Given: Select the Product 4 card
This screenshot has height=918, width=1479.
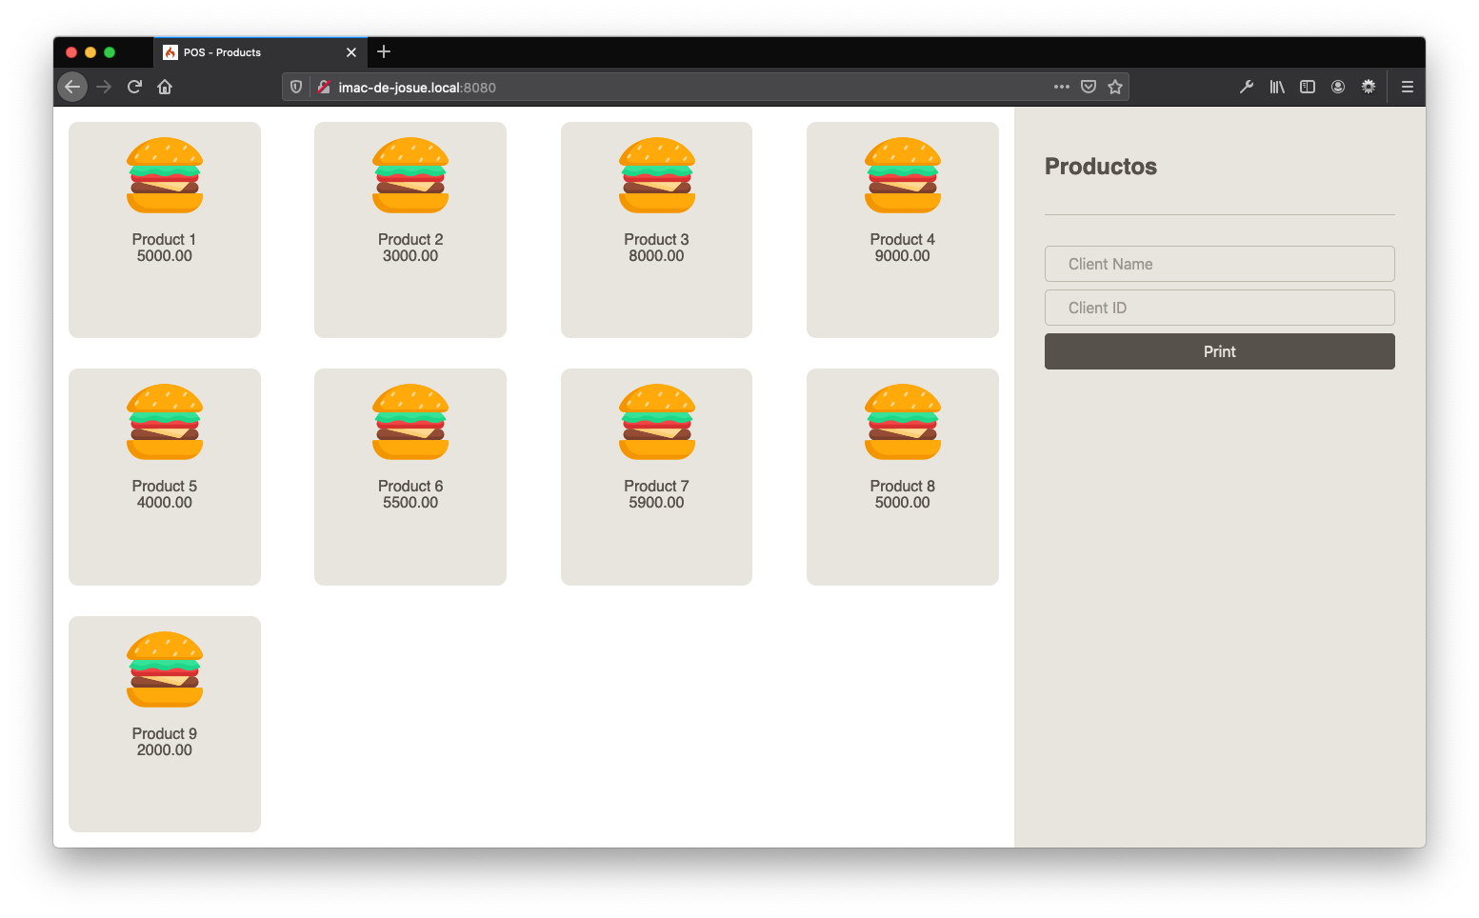Looking at the screenshot, I should (902, 229).
